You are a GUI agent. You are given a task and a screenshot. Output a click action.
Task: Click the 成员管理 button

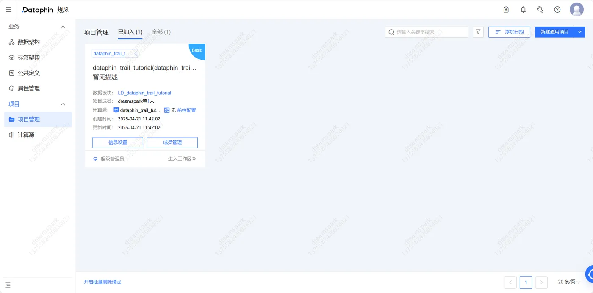(172, 142)
